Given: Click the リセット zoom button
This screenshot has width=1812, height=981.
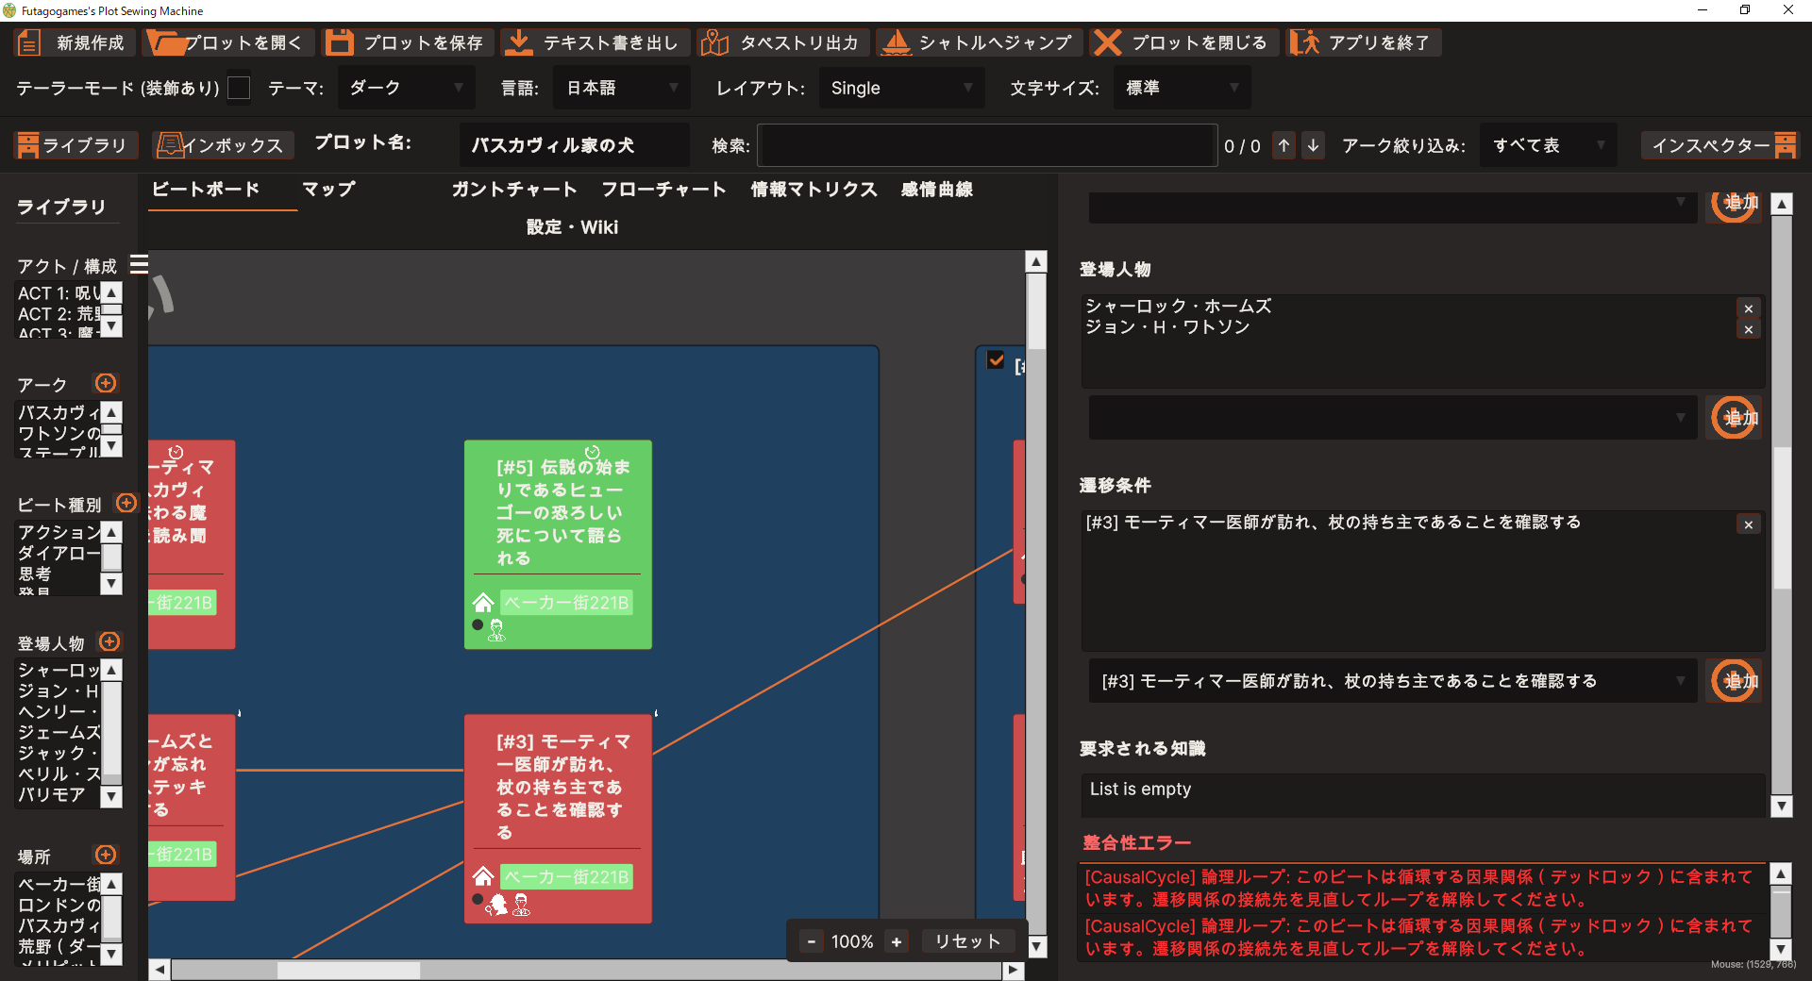Looking at the screenshot, I should [x=967, y=940].
